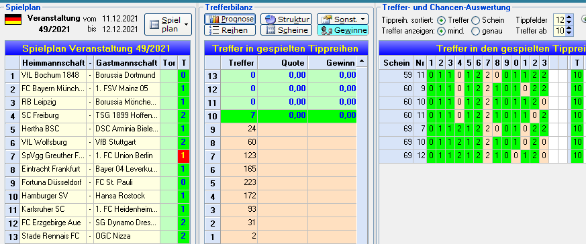This screenshot has height=244, width=586.
Task: Select the Schein 69 Nr 12 row
Action: 483,157
